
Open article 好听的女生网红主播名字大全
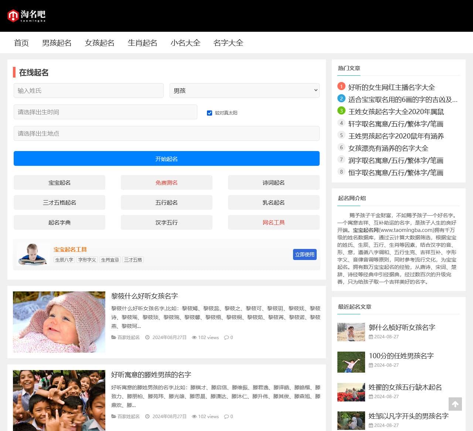pos(391,87)
